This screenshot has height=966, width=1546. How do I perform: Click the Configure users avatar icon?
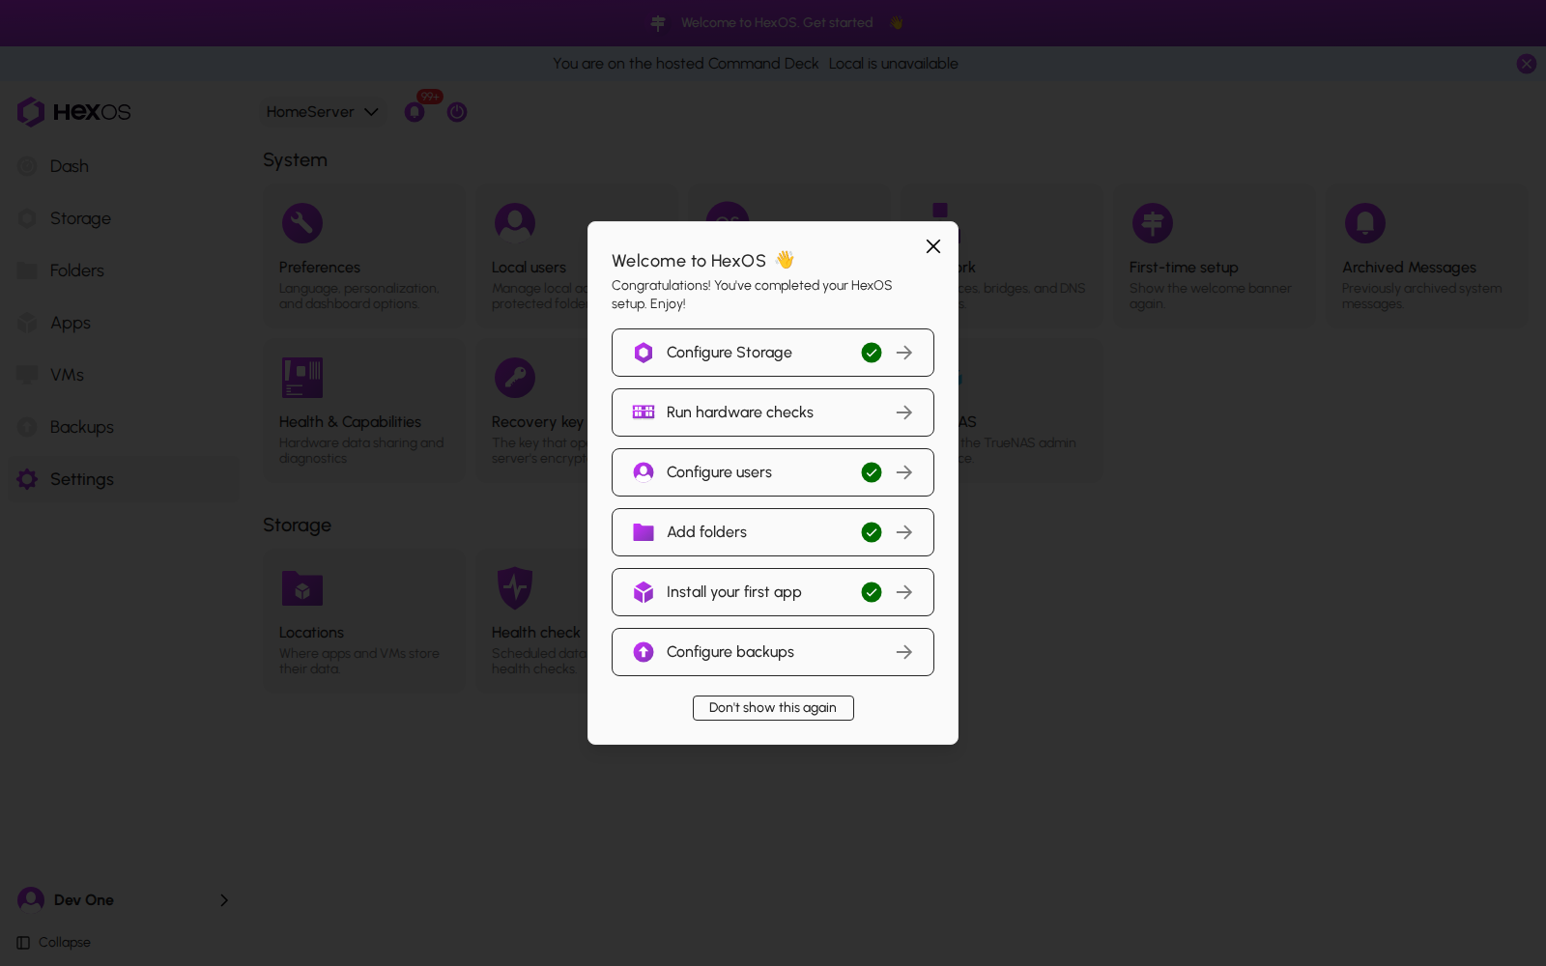644,472
